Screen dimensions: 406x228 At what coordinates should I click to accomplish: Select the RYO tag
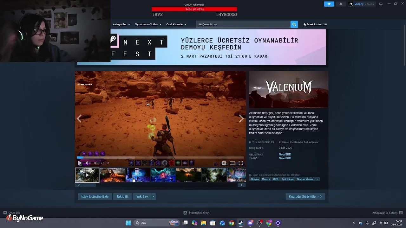coord(276,179)
